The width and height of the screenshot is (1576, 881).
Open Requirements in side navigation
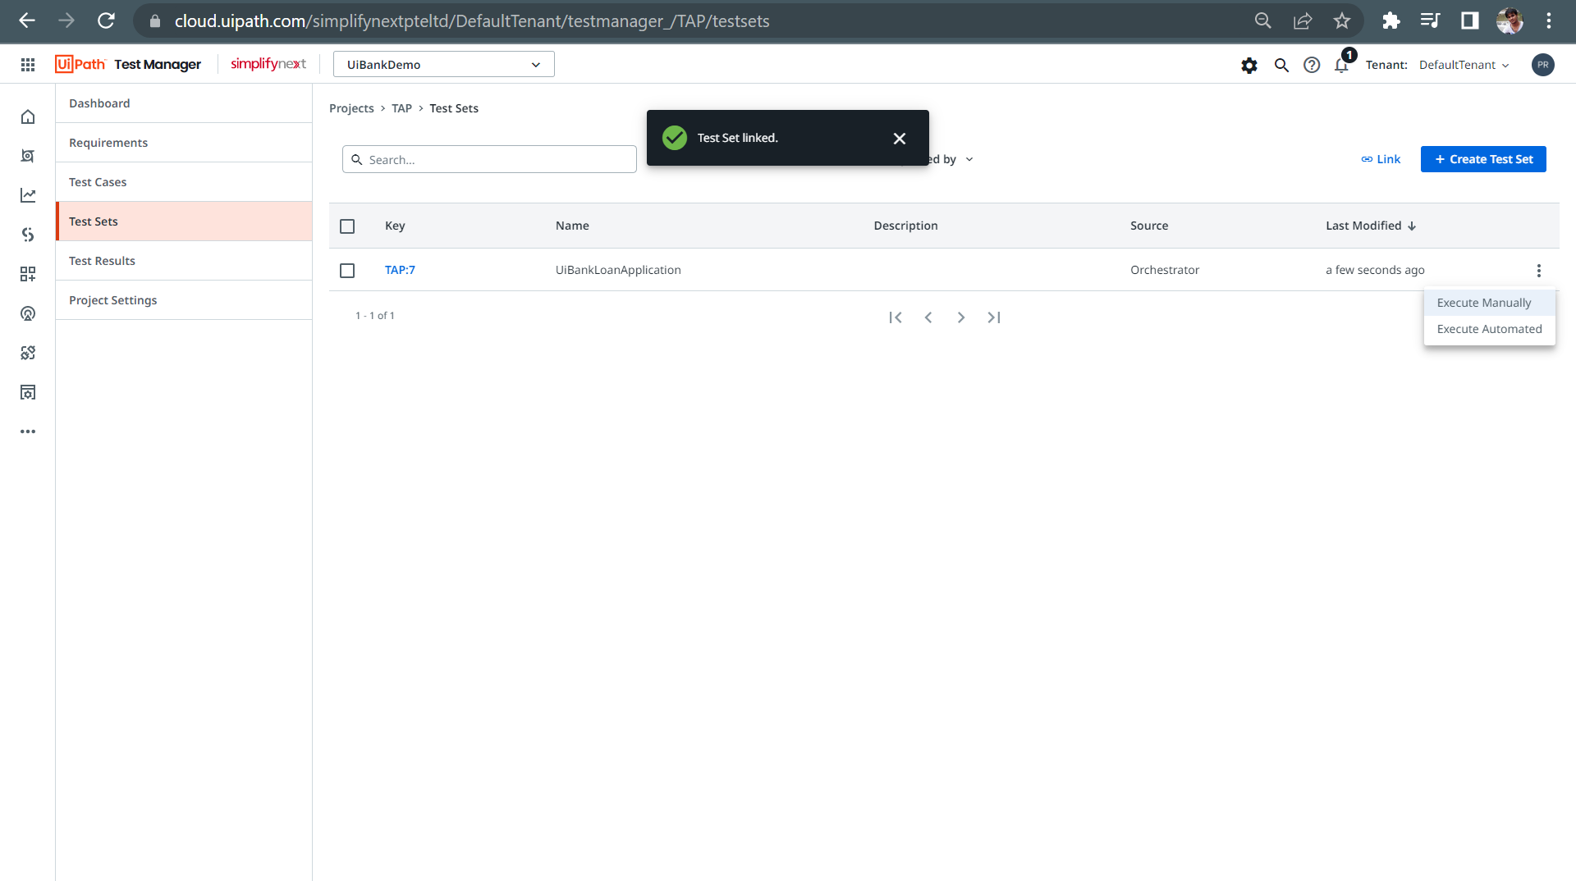pyautogui.click(x=184, y=143)
